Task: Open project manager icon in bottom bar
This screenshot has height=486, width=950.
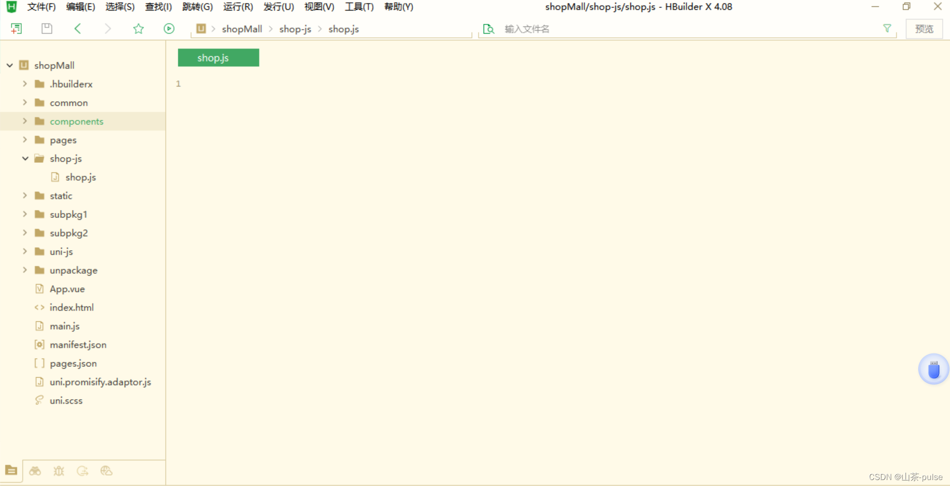Action: [11, 470]
